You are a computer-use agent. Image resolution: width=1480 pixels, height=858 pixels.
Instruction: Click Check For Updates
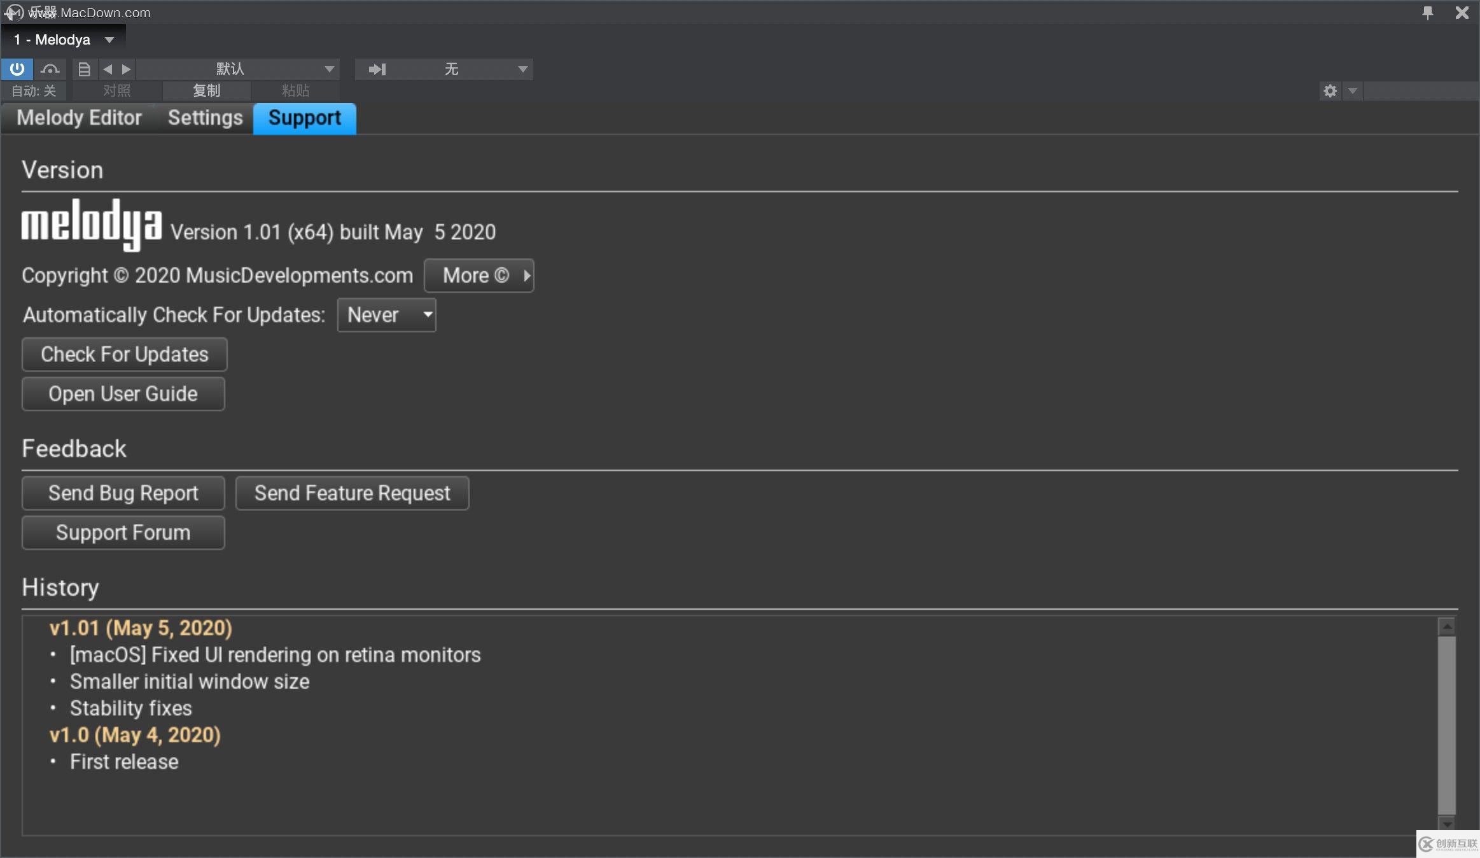[125, 355]
